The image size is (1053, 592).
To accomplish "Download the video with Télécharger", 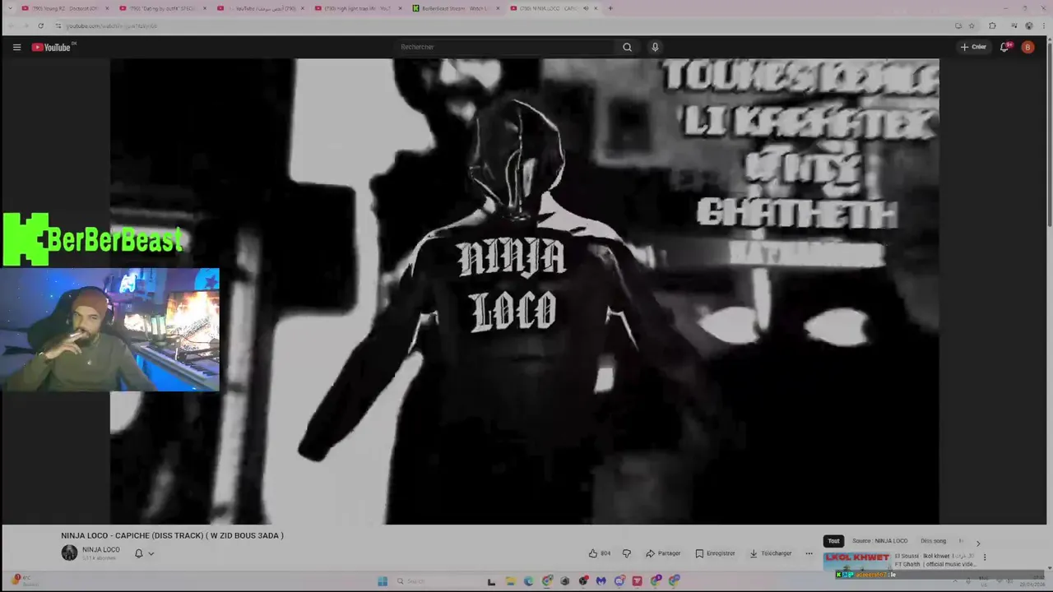I will click(x=770, y=553).
